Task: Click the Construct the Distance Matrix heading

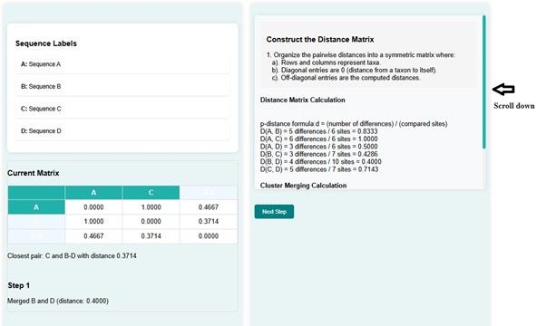Action: [x=320, y=40]
